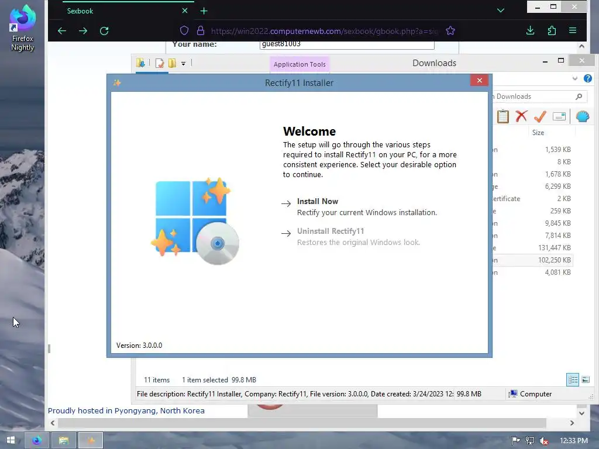599x449 pixels.
Task: Open Action Center flag tray icon
Action: click(515, 441)
